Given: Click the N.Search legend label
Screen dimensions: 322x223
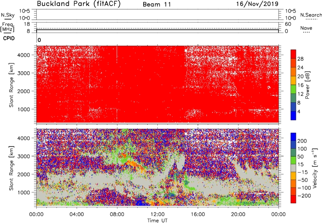Looking at the screenshot, I should click(311, 15).
